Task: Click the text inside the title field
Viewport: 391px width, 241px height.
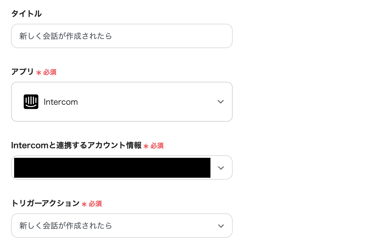Action: [x=66, y=36]
